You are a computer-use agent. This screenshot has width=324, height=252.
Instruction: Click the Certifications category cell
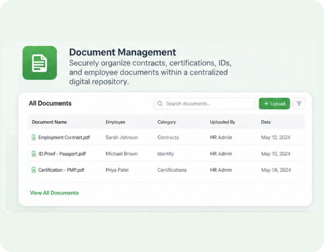172,170
